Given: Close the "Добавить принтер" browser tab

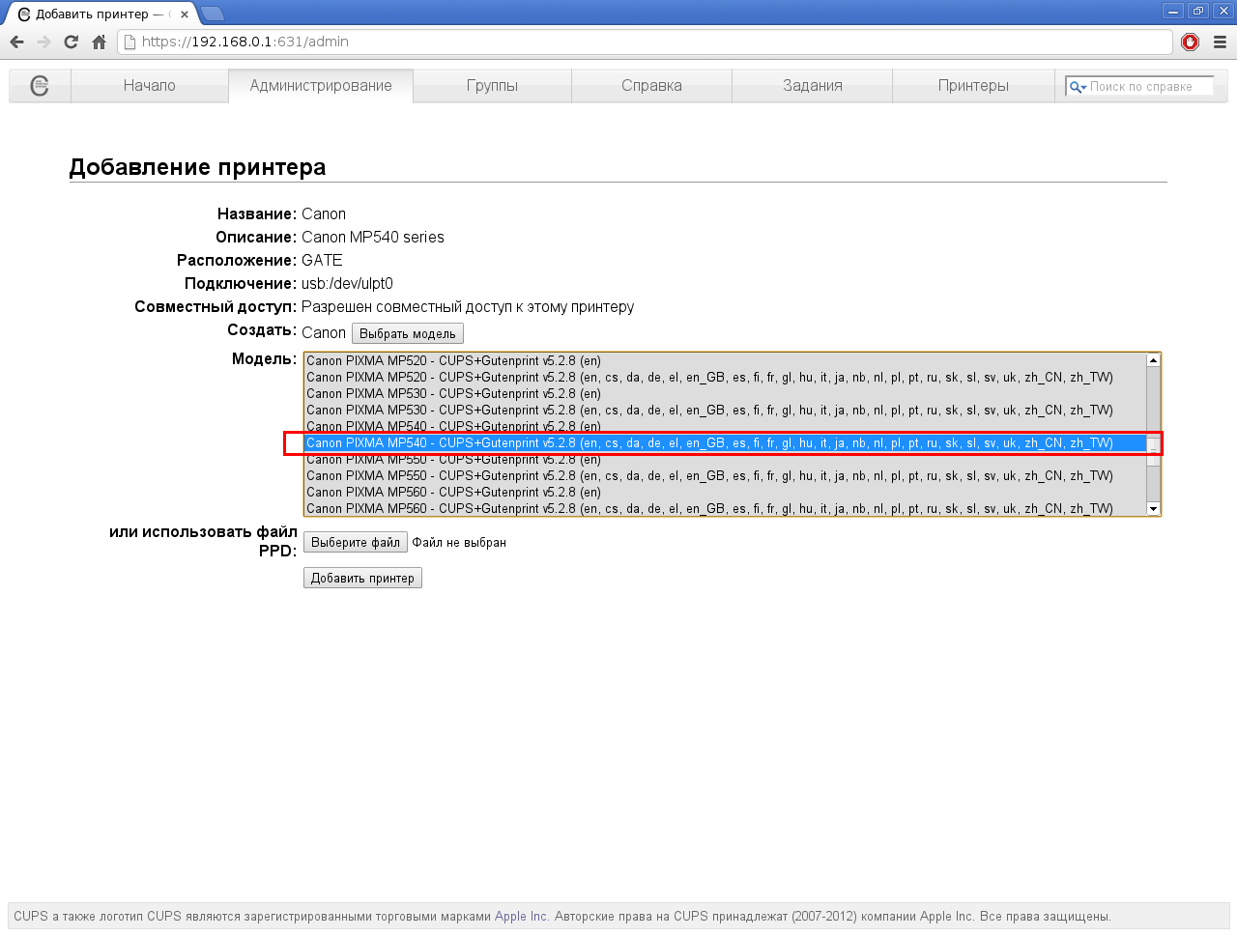Looking at the screenshot, I should 185,14.
